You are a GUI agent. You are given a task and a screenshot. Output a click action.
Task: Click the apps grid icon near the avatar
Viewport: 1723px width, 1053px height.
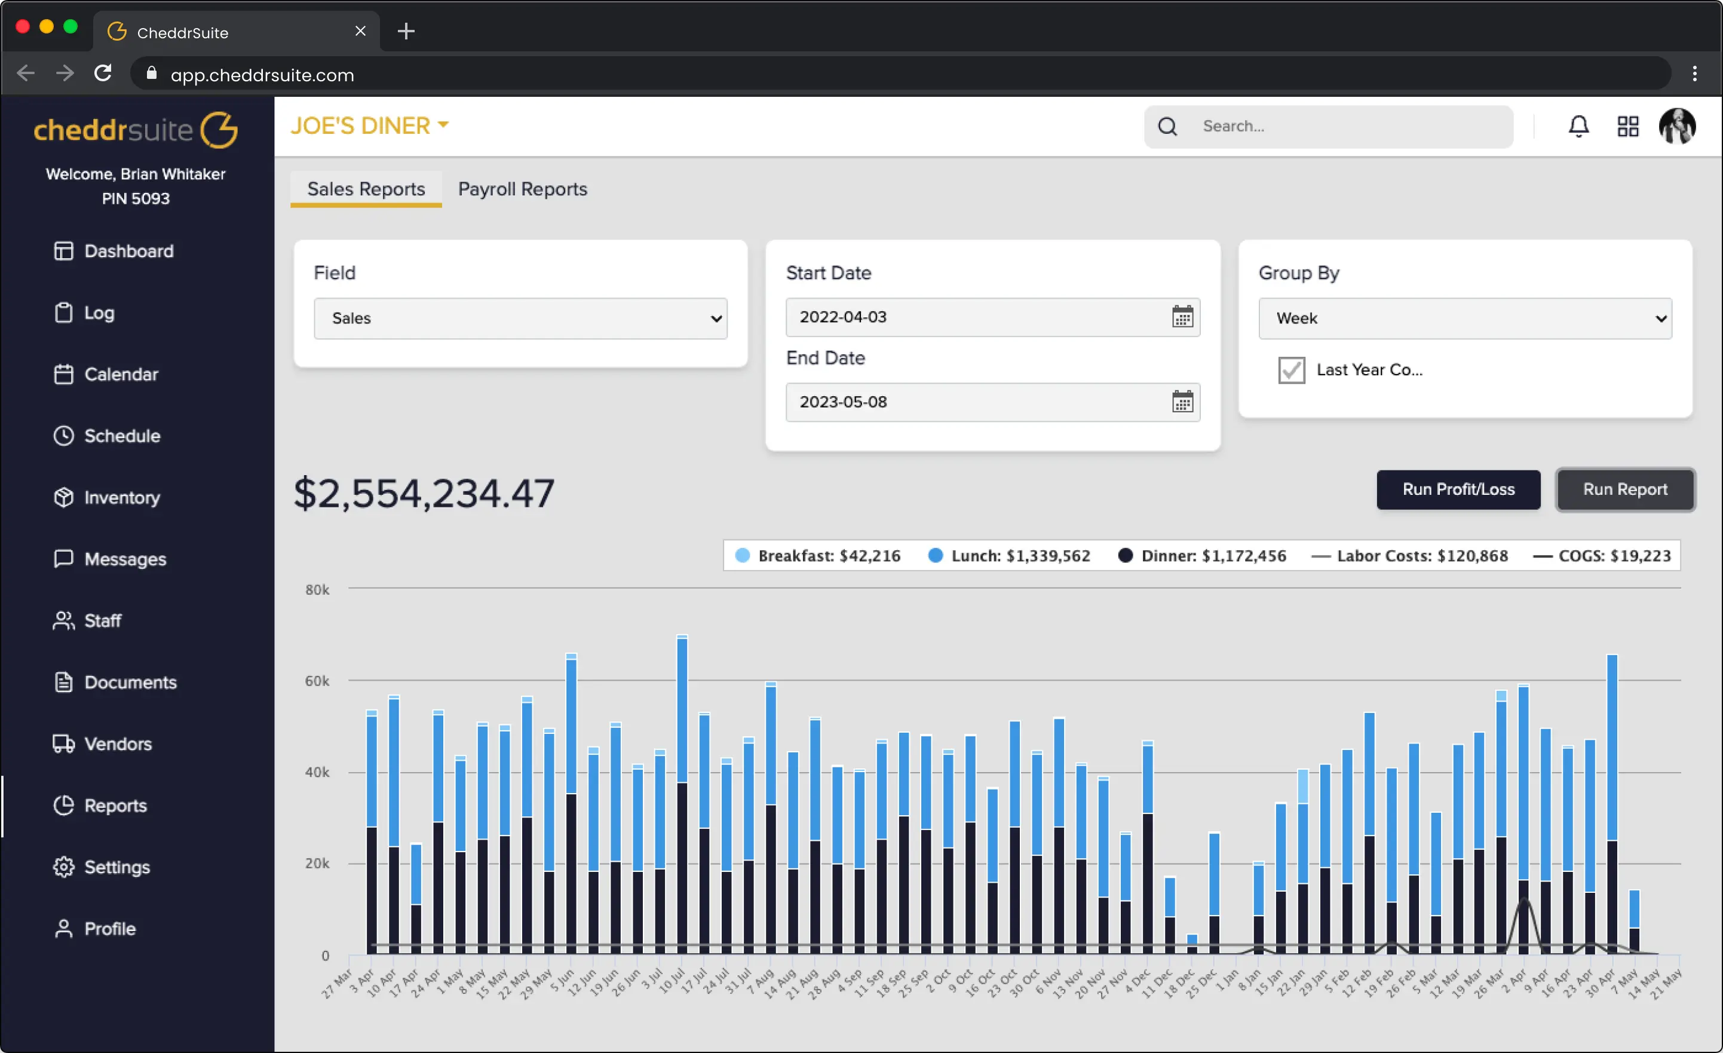pyautogui.click(x=1628, y=126)
